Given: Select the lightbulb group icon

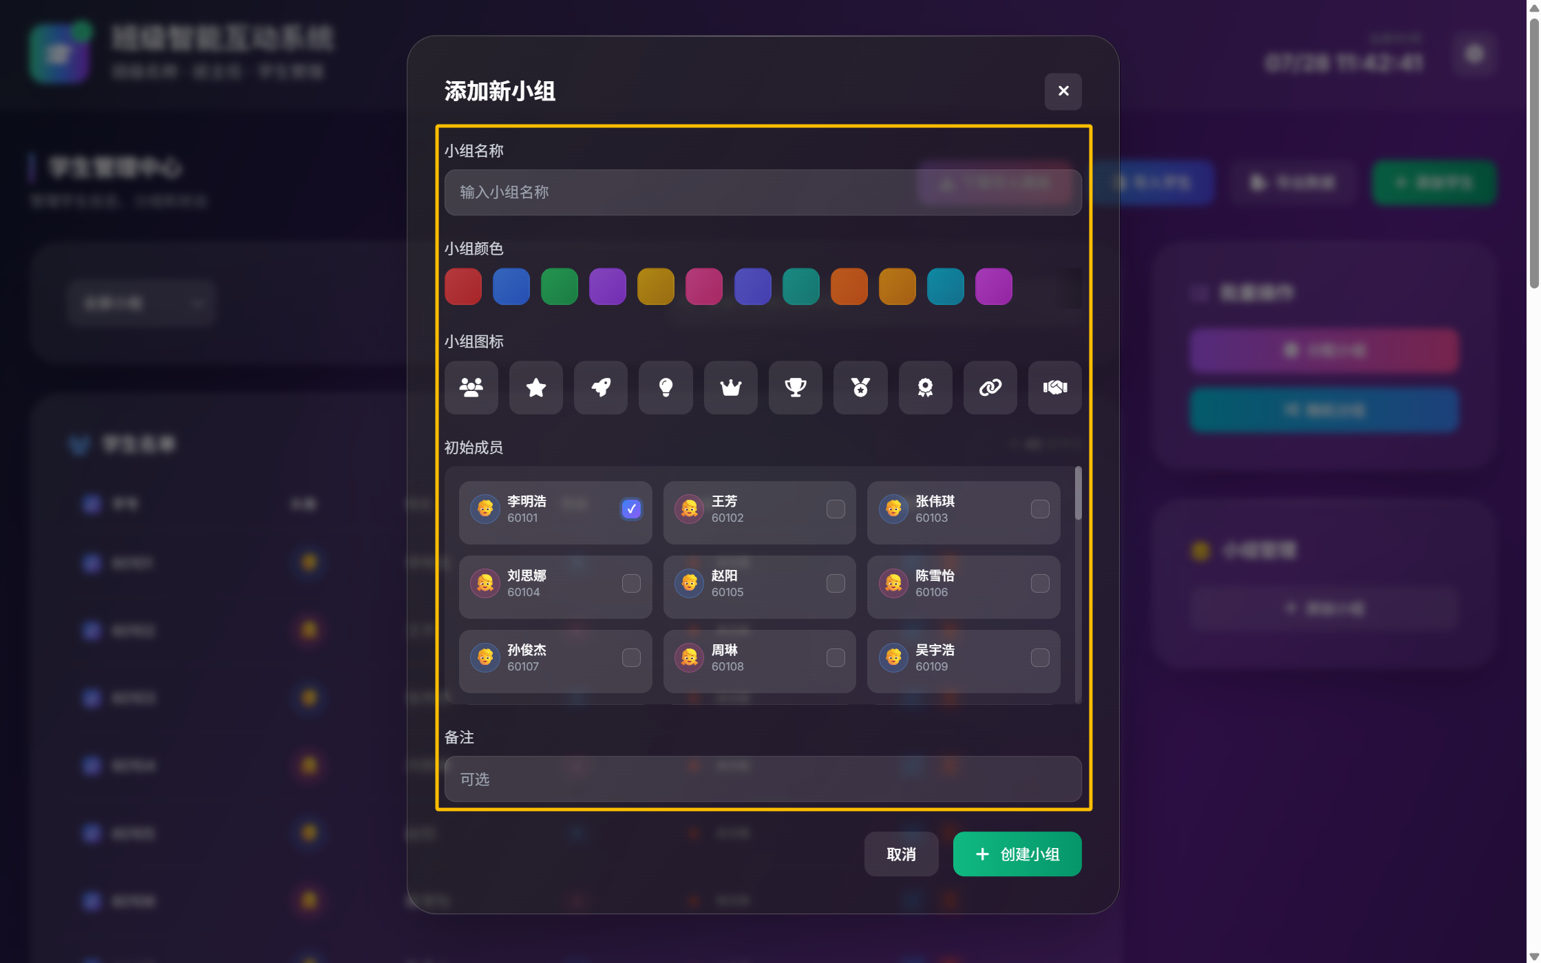Looking at the screenshot, I should point(665,388).
